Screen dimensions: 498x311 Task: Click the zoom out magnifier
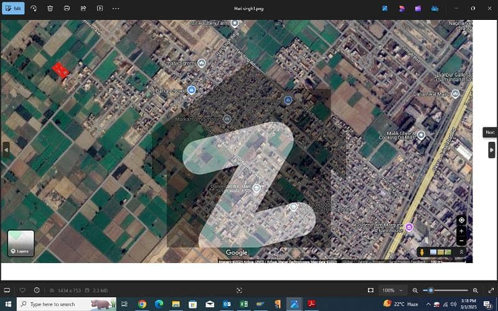[415, 290]
